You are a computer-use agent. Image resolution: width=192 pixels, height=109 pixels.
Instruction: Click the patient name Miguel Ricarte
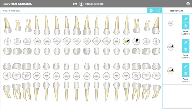click(94, 4)
